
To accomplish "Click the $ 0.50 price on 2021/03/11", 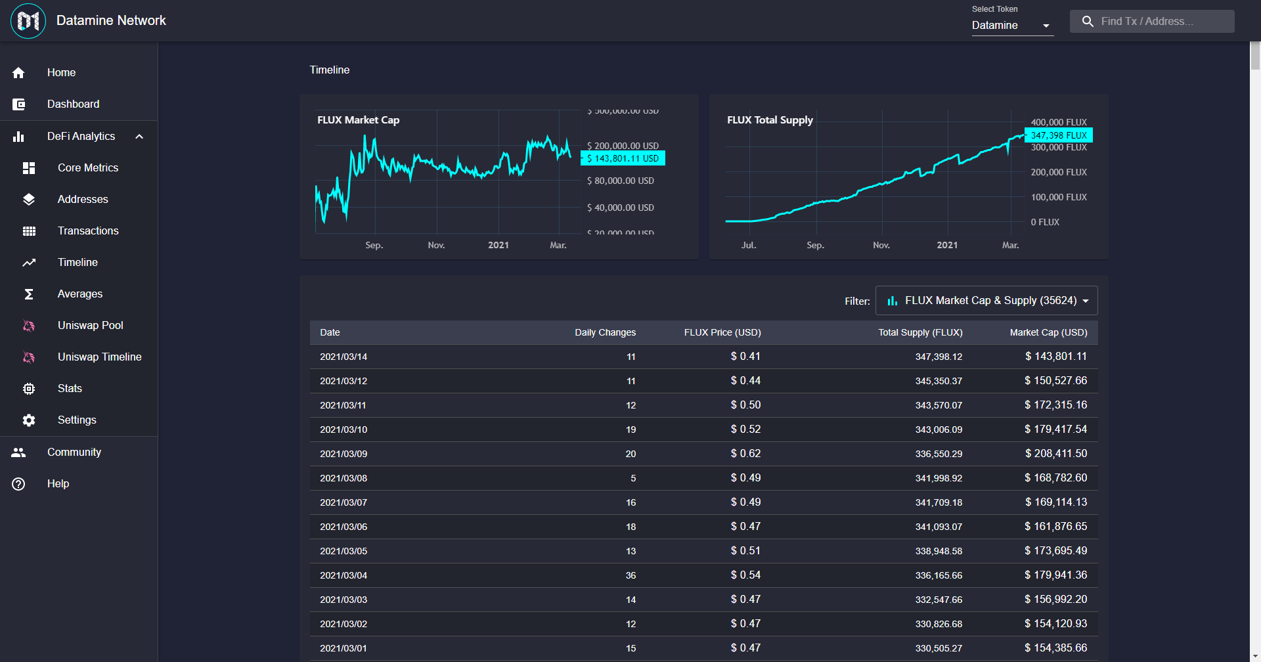I will pyautogui.click(x=745, y=405).
